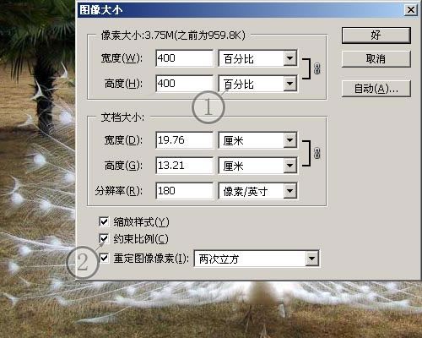Viewport: 422px width, 338px height.
Task: Click the 高度(H) pixel height field
Action: pos(185,84)
